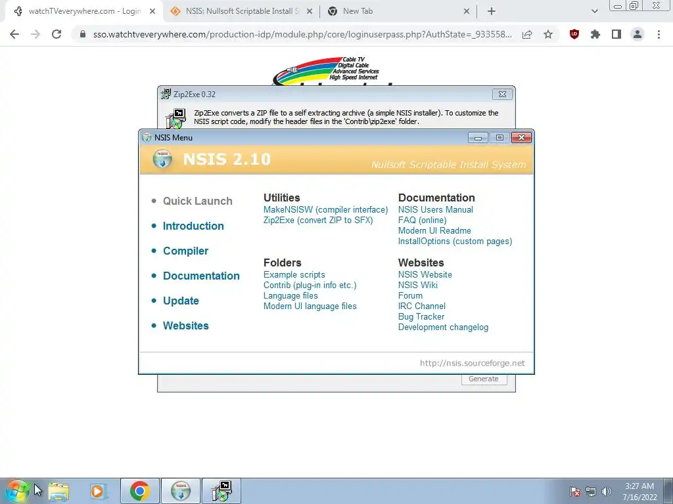Image resolution: width=673 pixels, height=504 pixels.
Task: Open the Language files folder
Action: [290, 296]
